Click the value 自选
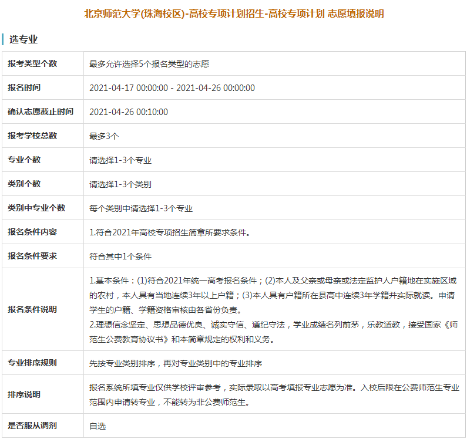The height and width of the screenshot is (439, 467). tap(98, 426)
